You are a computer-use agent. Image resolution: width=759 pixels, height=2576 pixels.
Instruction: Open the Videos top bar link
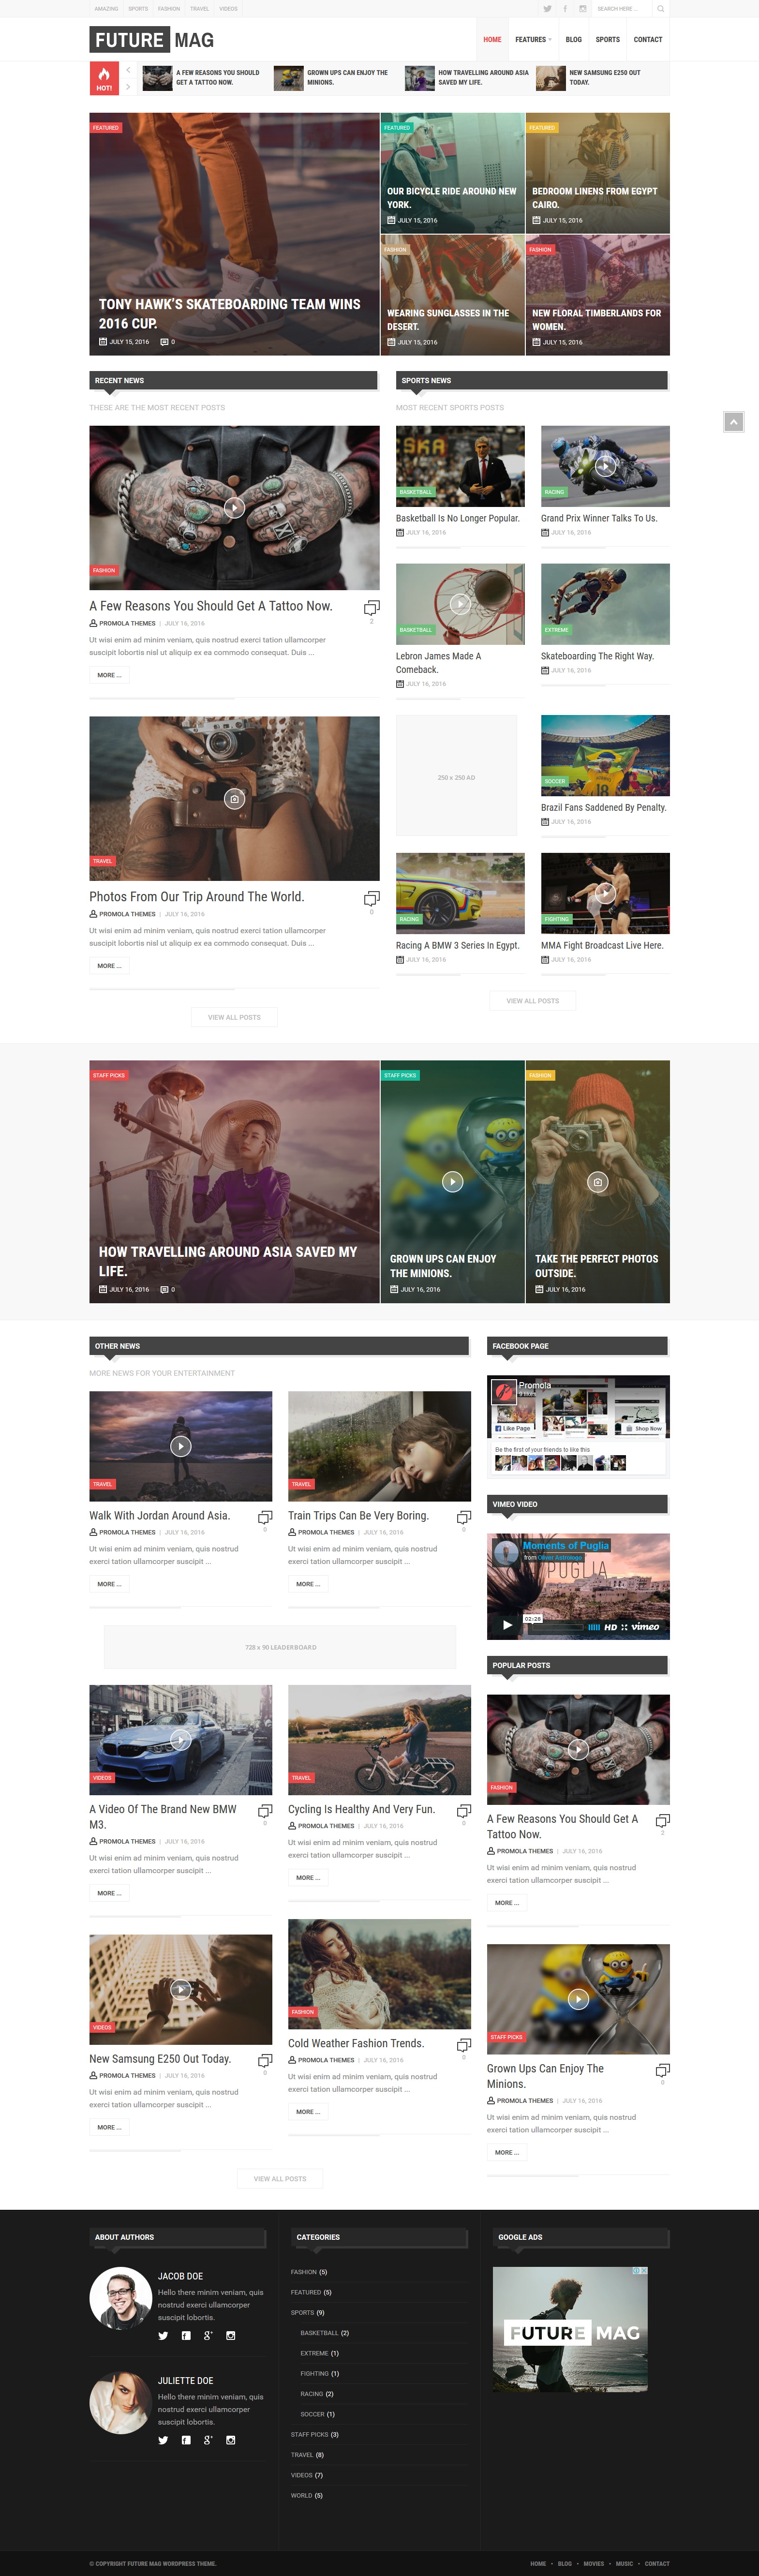[x=229, y=9]
